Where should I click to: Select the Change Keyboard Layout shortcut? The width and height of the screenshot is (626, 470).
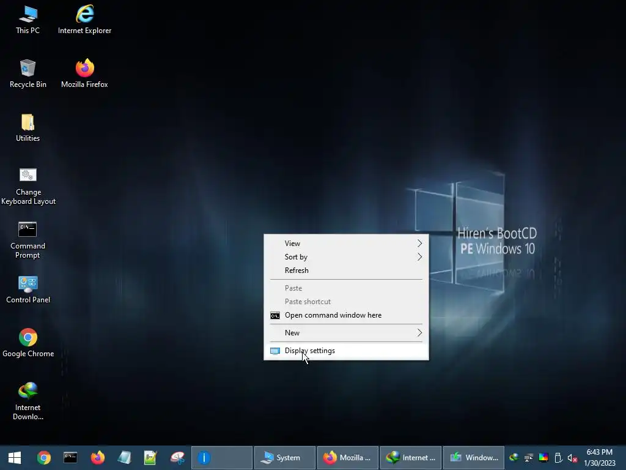(28, 186)
